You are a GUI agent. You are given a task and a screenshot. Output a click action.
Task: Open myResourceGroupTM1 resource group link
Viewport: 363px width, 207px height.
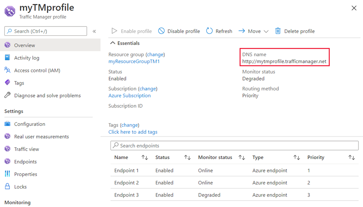coord(134,62)
